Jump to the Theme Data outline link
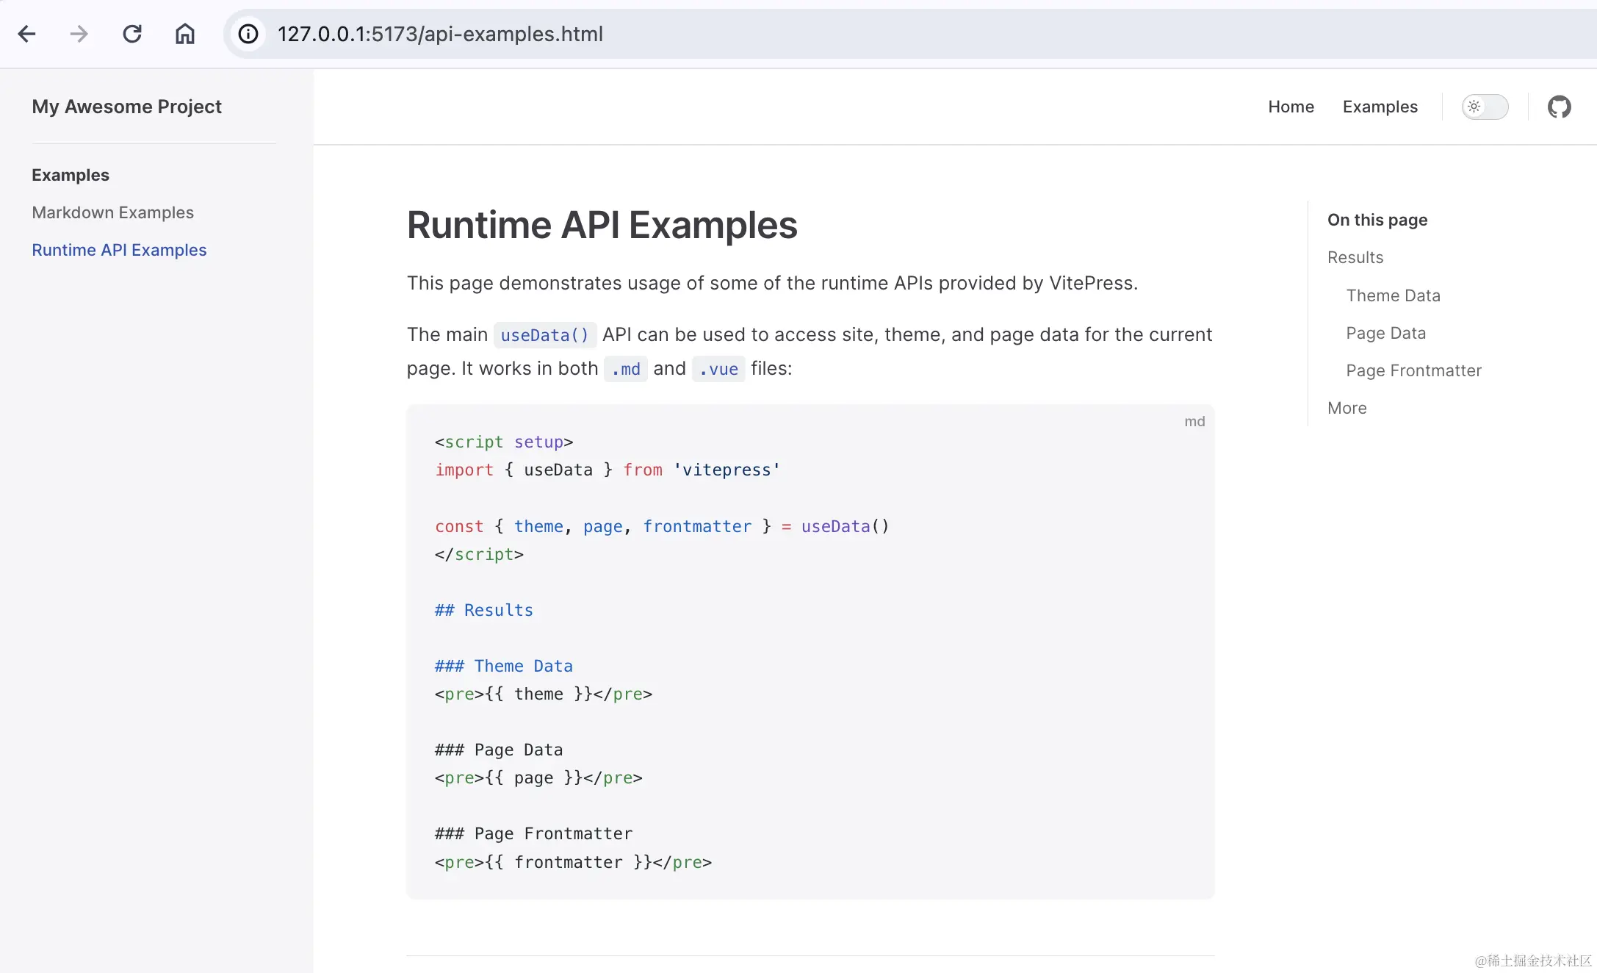Viewport: 1597px width, 973px height. (1393, 295)
